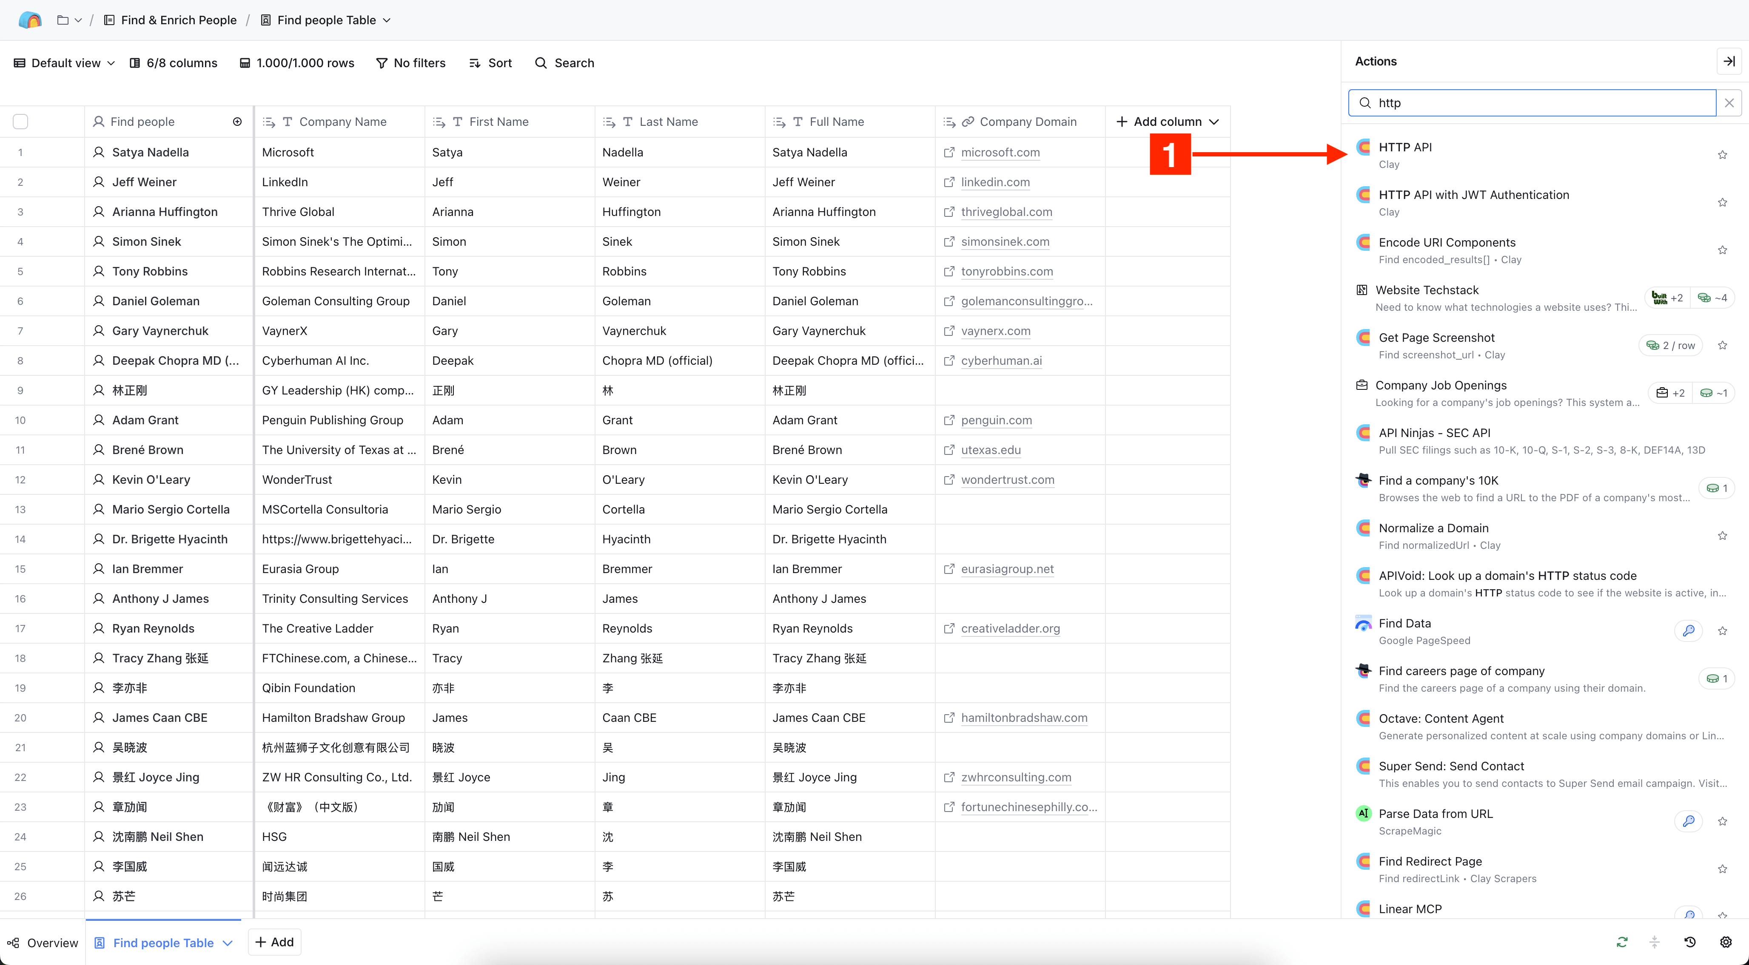The height and width of the screenshot is (965, 1749).
Task: Collapse the Actions panel
Action: tap(1729, 61)
